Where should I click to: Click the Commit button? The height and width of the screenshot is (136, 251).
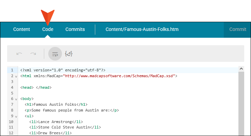point(237,29)
